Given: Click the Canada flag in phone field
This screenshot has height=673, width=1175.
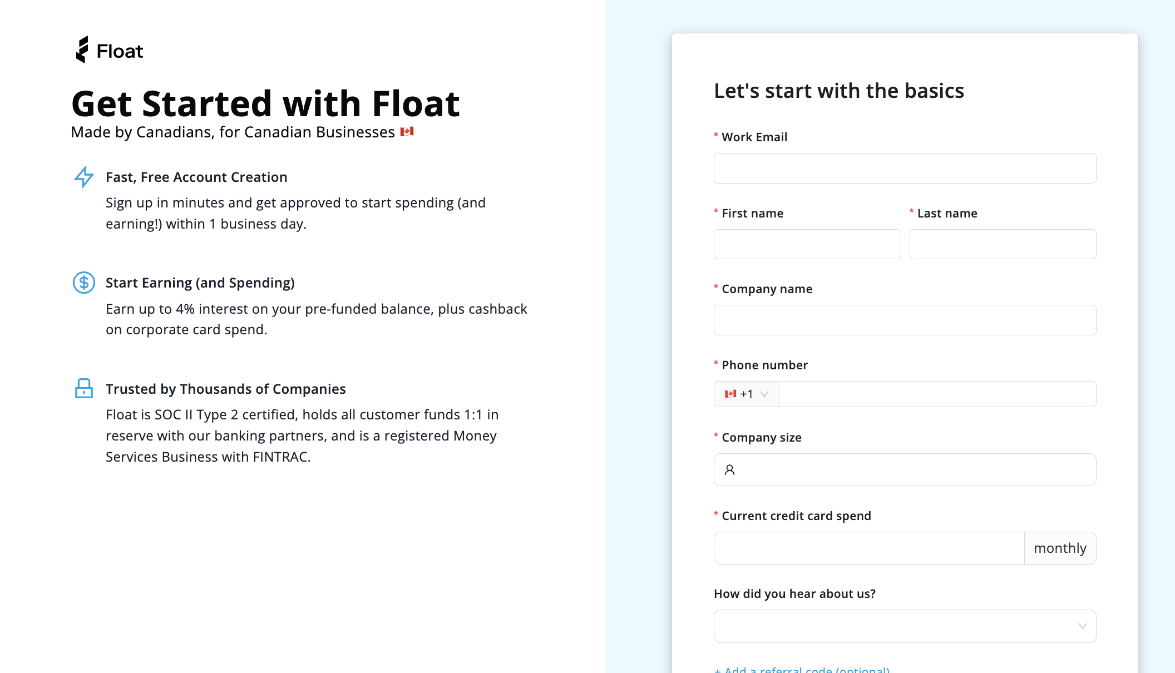Looking at the screenshot, I should 730,394.
